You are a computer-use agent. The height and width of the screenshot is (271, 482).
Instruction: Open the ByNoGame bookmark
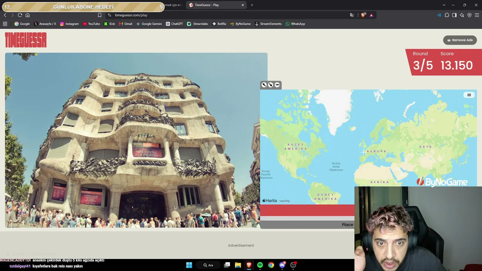tap(240, 24)
